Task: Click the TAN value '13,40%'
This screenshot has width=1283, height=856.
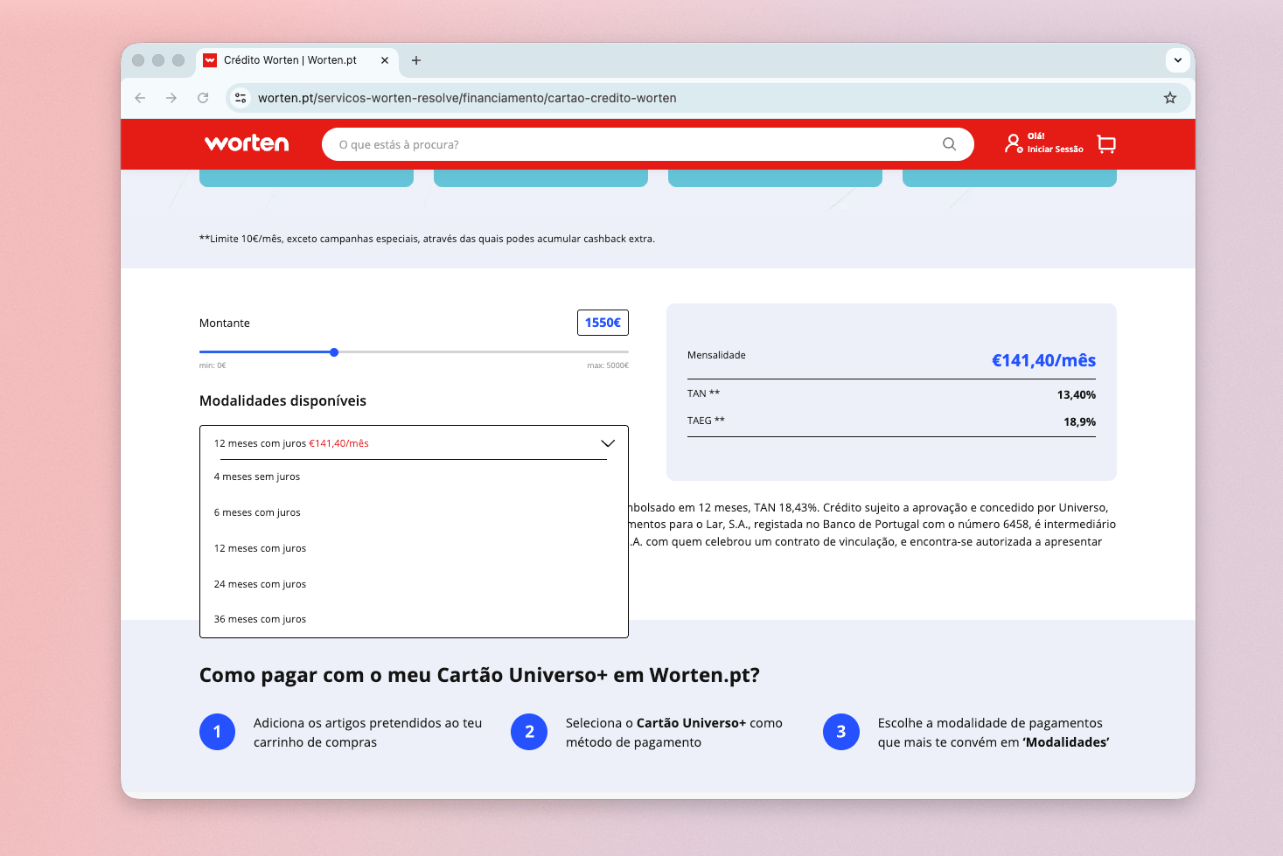Action: pyautogui.click(x=1076, y=394)
